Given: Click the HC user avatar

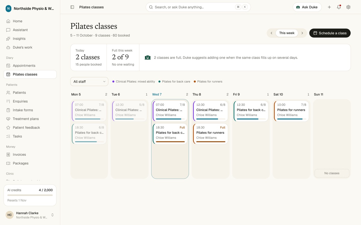Looking at the screenshot, I should [x=10, y=215].
